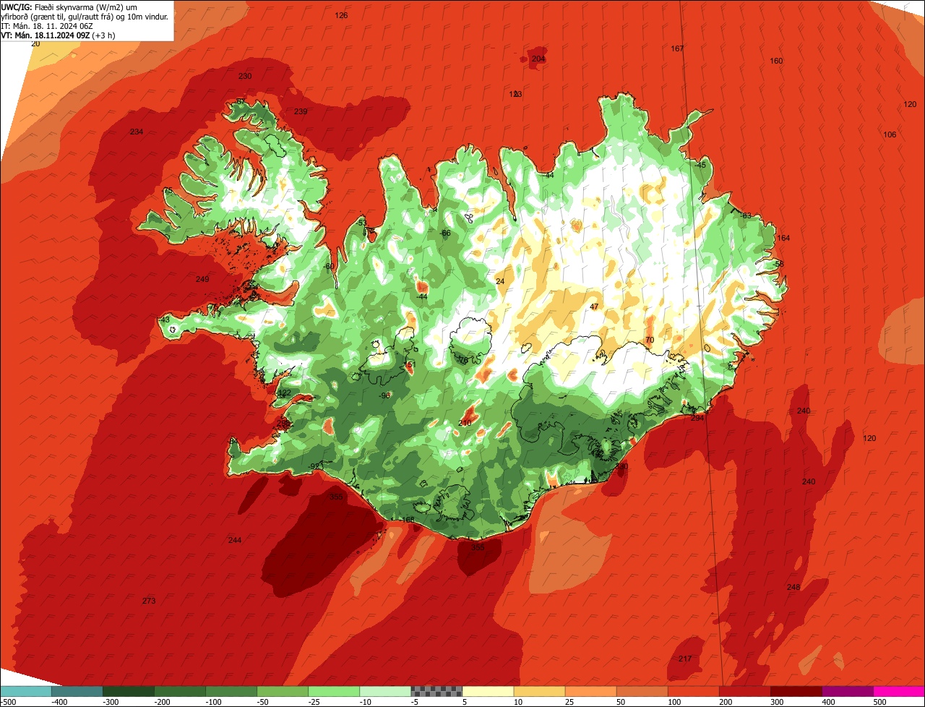Select the map value 106
This screenshot has width=925, height=707.
pos(890,134)
